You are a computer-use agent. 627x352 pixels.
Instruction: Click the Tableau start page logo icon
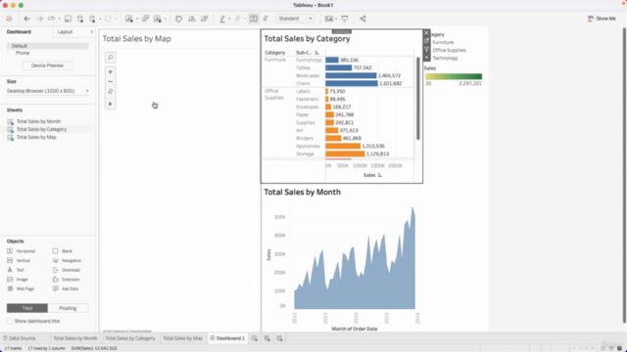[x=9, y=19]
